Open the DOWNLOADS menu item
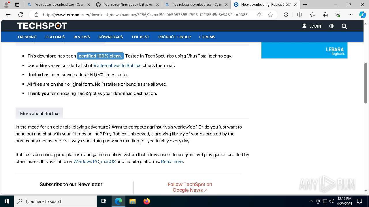This screenshot has width=369, height=207. tap(111, 37)
